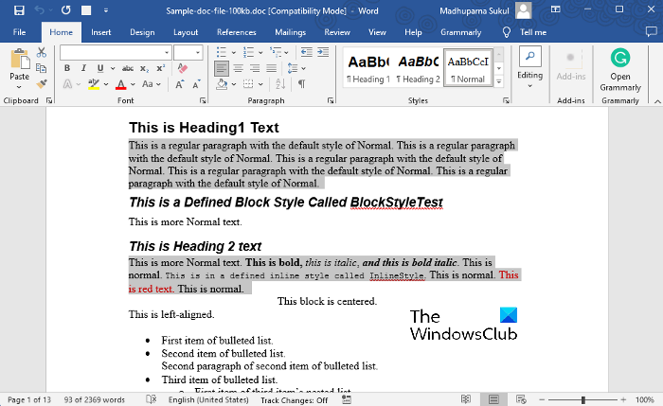Open the Paragraph dialog launcher
The width and height of the screenshot is (663, 406).
tap(331, 100)
